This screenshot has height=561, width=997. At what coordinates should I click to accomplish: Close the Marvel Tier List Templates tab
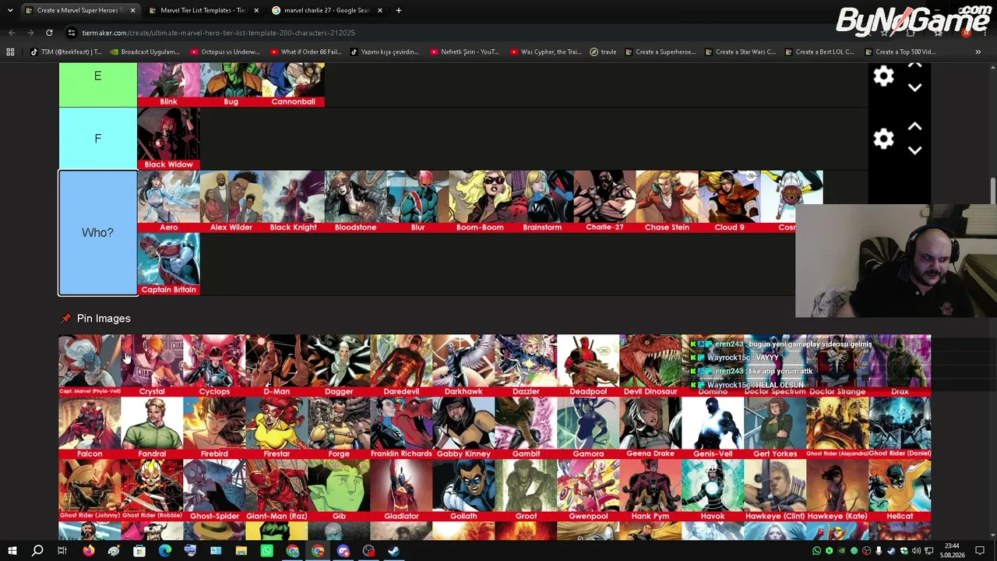point(256,10)
